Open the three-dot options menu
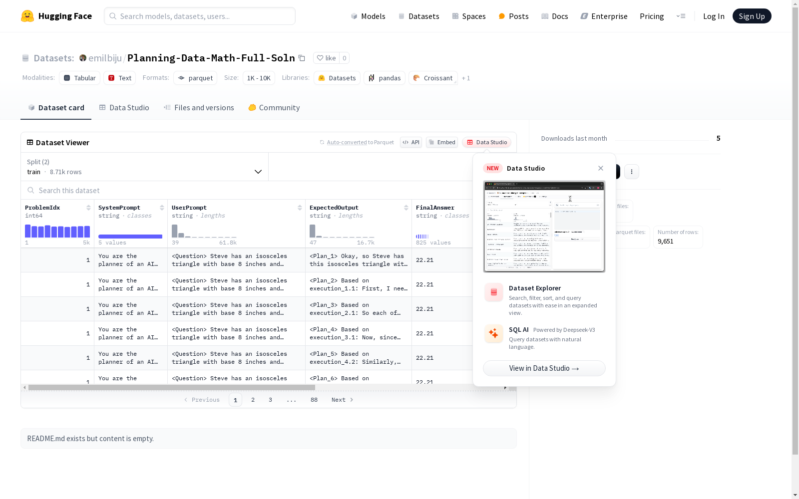This screenshot has height=499, width=799. (632, 172)
